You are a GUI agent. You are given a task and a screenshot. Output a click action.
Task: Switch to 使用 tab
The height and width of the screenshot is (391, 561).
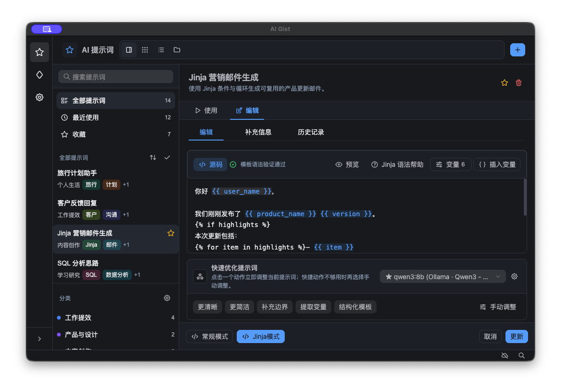pyautogui.click(x=206, y=110)
